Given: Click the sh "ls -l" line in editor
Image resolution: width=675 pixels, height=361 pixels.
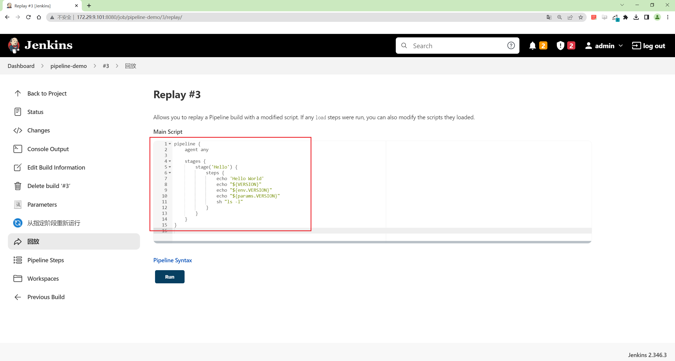Looking at the screenshot, I should click(229, 202).
